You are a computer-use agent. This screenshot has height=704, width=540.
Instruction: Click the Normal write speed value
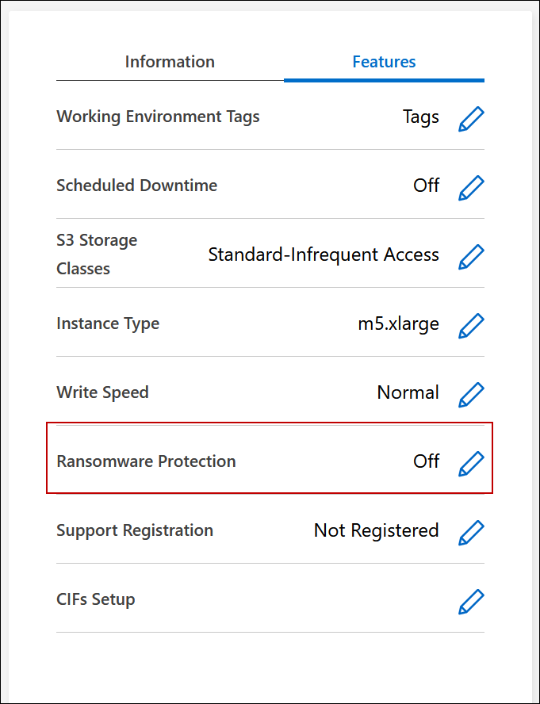coord(408,392)
